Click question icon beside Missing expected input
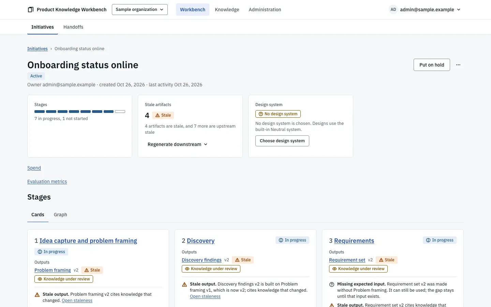The image size is (491, 307). (x=332, y=284)
